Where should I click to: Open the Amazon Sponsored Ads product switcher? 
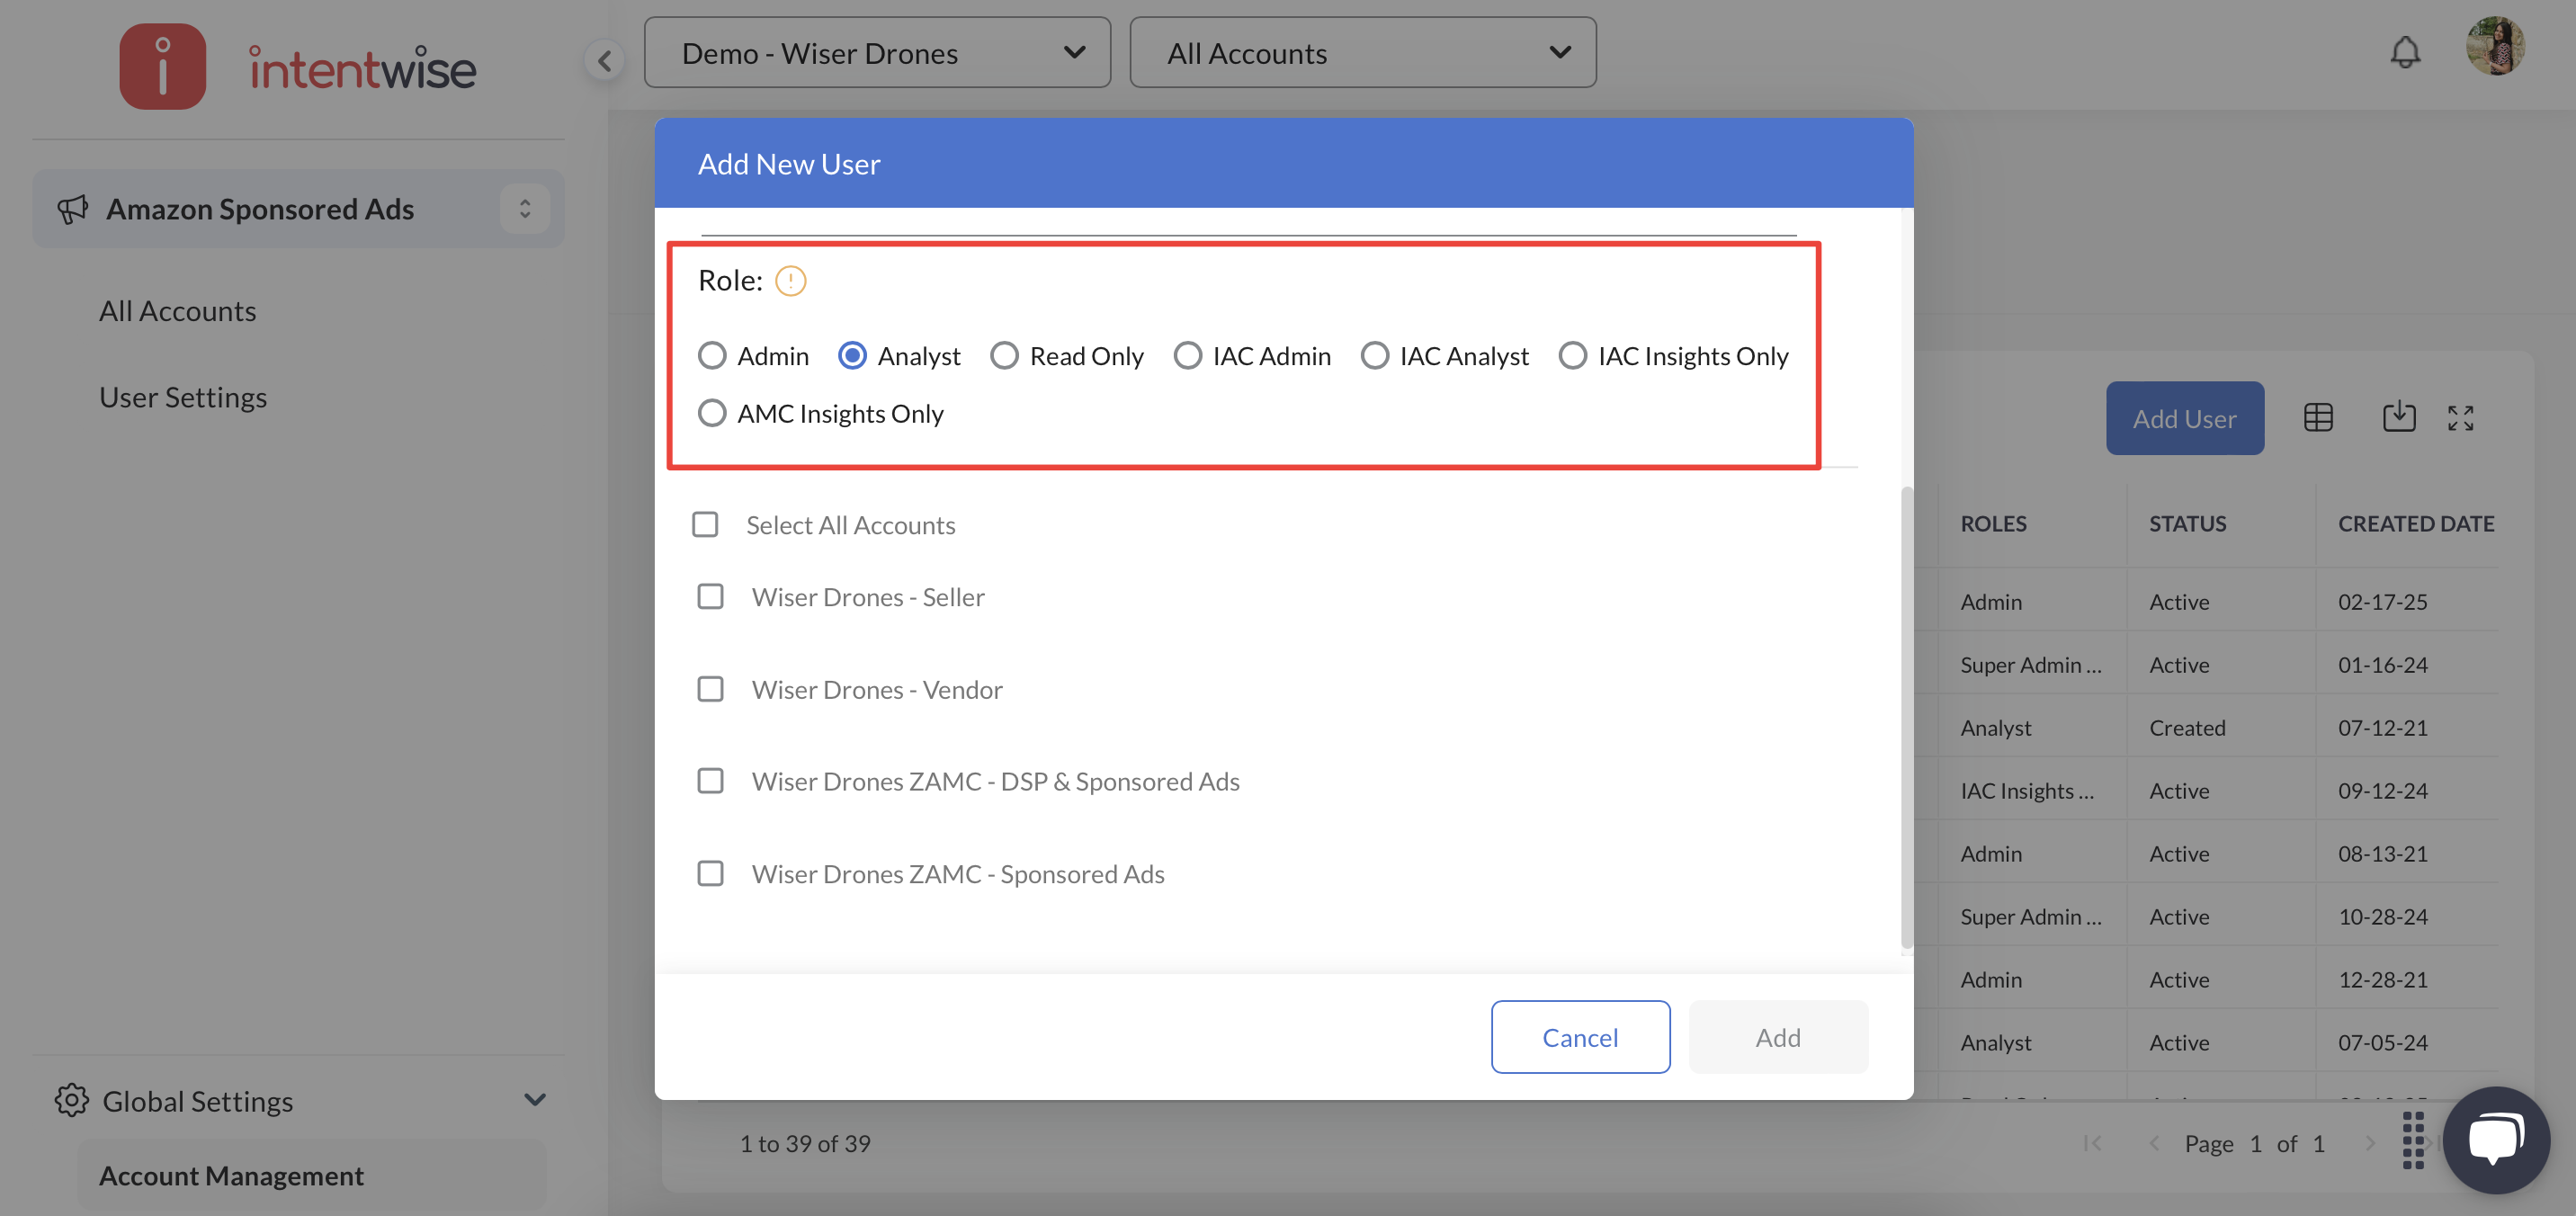click(x=525, y=209)
